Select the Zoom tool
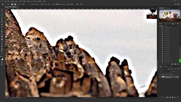 [x=2, y=52]
